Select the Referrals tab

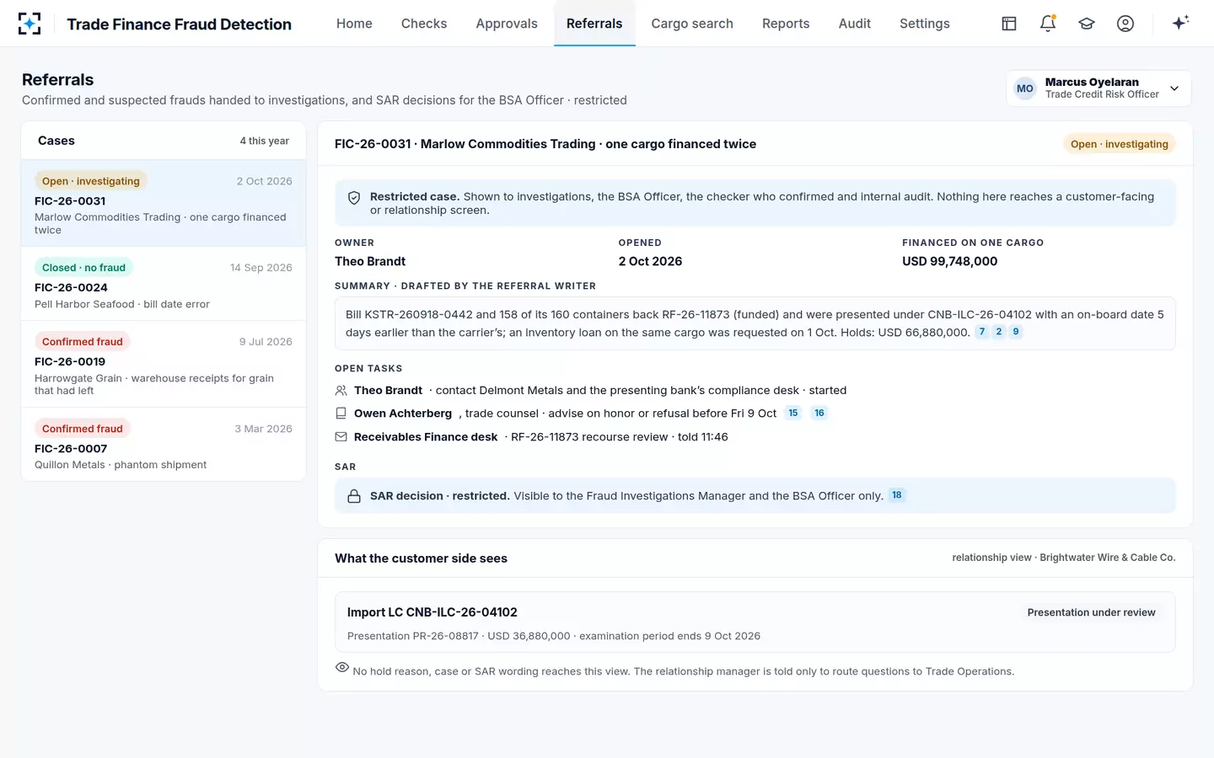[x=594, y=24]
